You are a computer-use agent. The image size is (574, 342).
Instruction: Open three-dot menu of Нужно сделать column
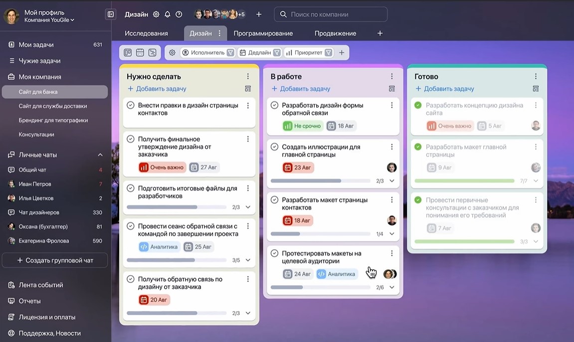tap(248, 76)
